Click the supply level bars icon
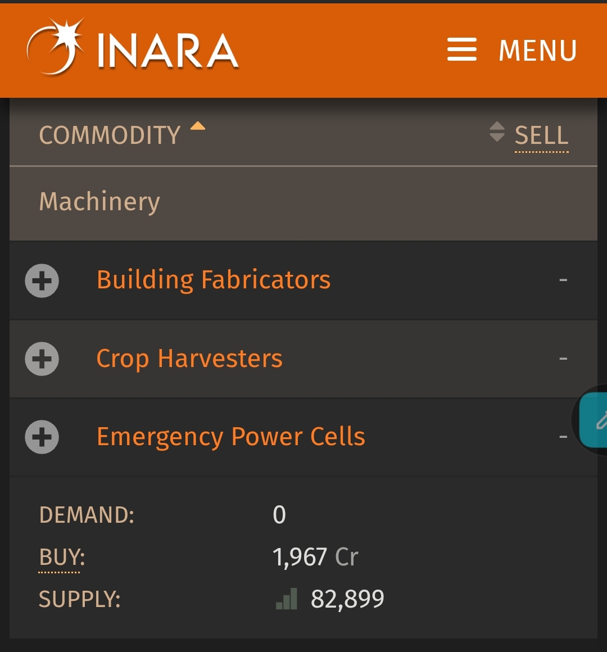The width and height of the screenshot is (607, 652). (x=287, y=599)
